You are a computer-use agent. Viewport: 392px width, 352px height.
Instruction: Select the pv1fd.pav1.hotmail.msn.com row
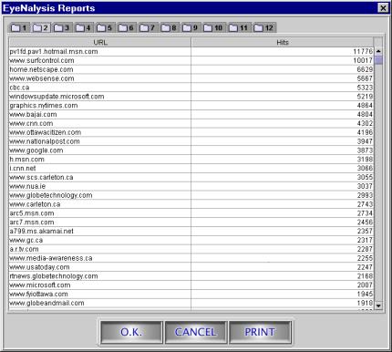click(191, 51)
